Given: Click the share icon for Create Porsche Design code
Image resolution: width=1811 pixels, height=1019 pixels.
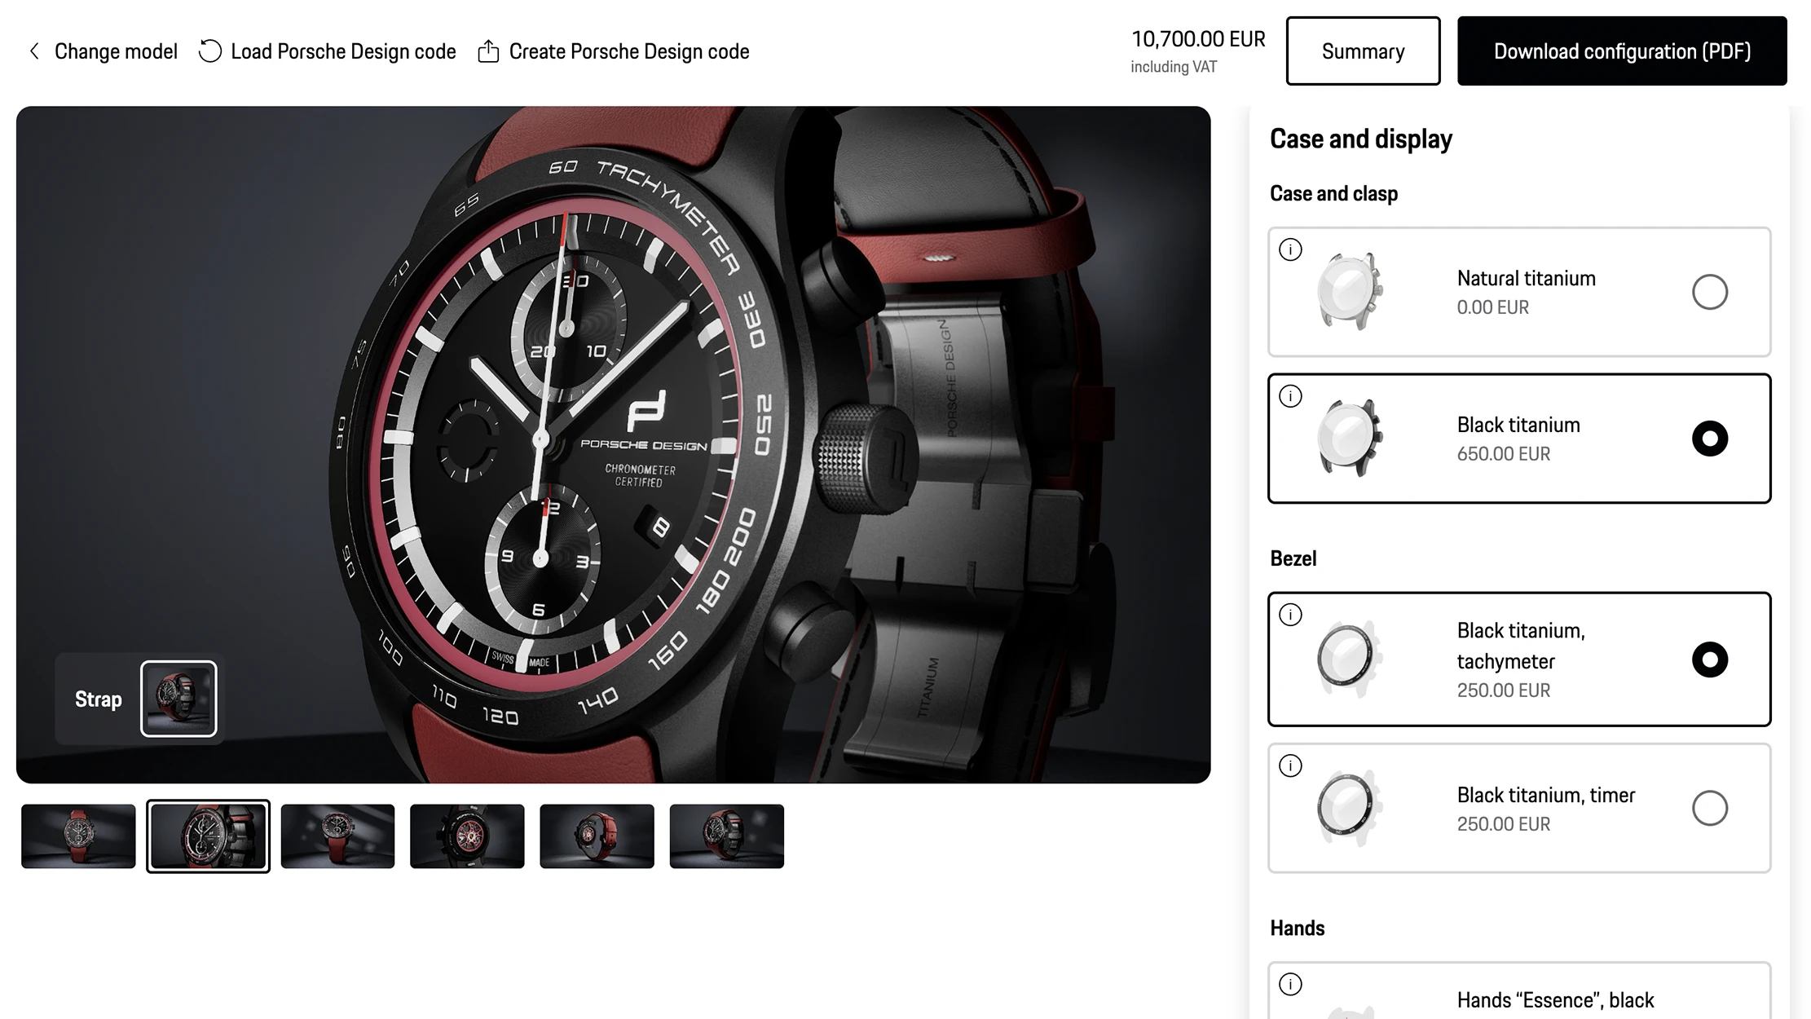Looking at the screenshot, I should pyautogui.click(x=488, y=51).
